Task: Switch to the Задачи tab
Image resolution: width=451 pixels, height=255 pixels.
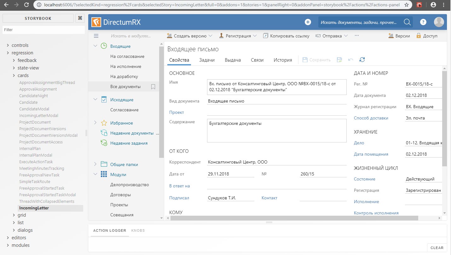Action: 207,60
